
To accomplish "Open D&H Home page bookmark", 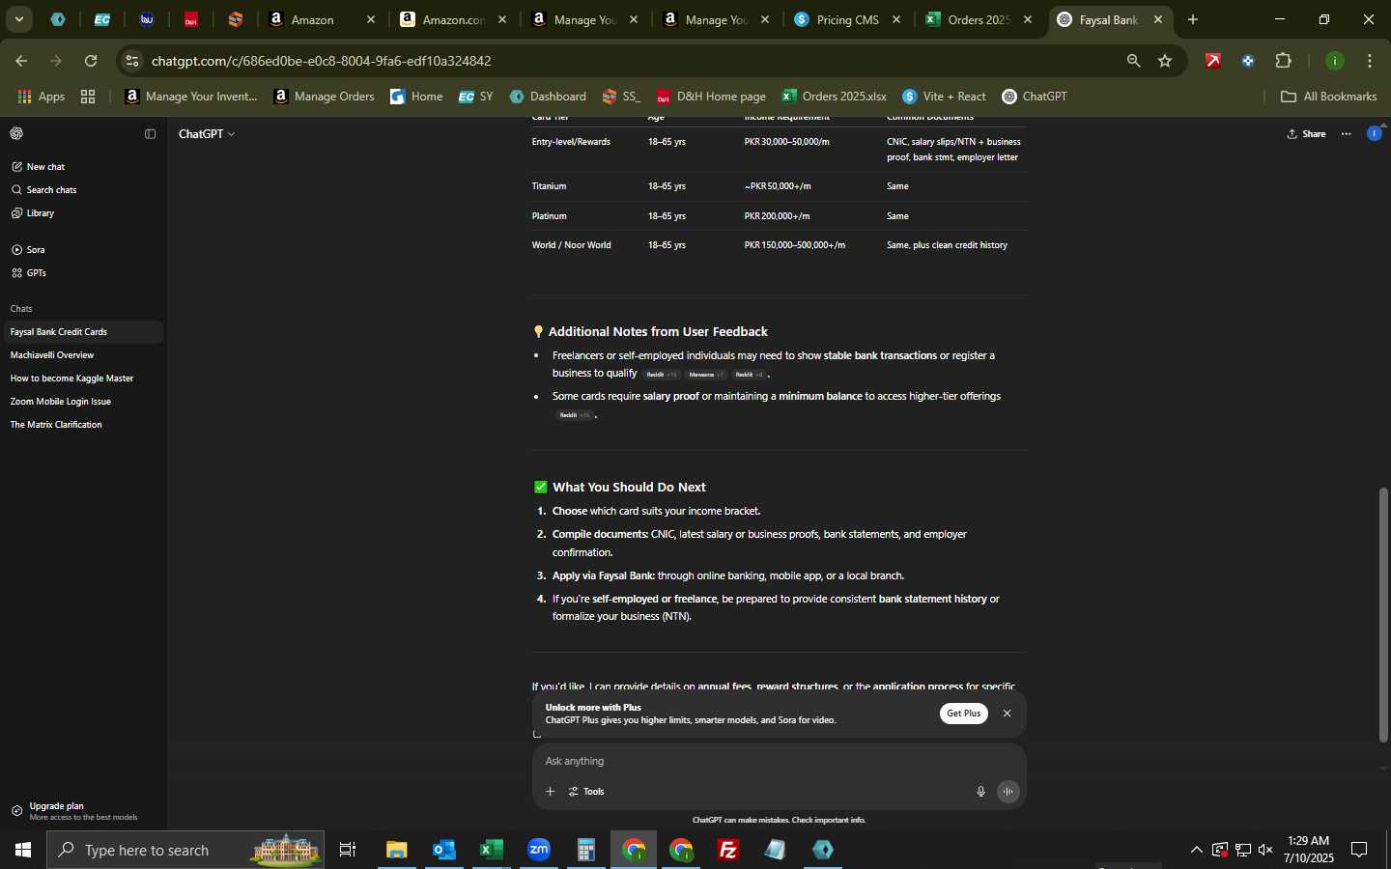I will click(x=711, y=97).
